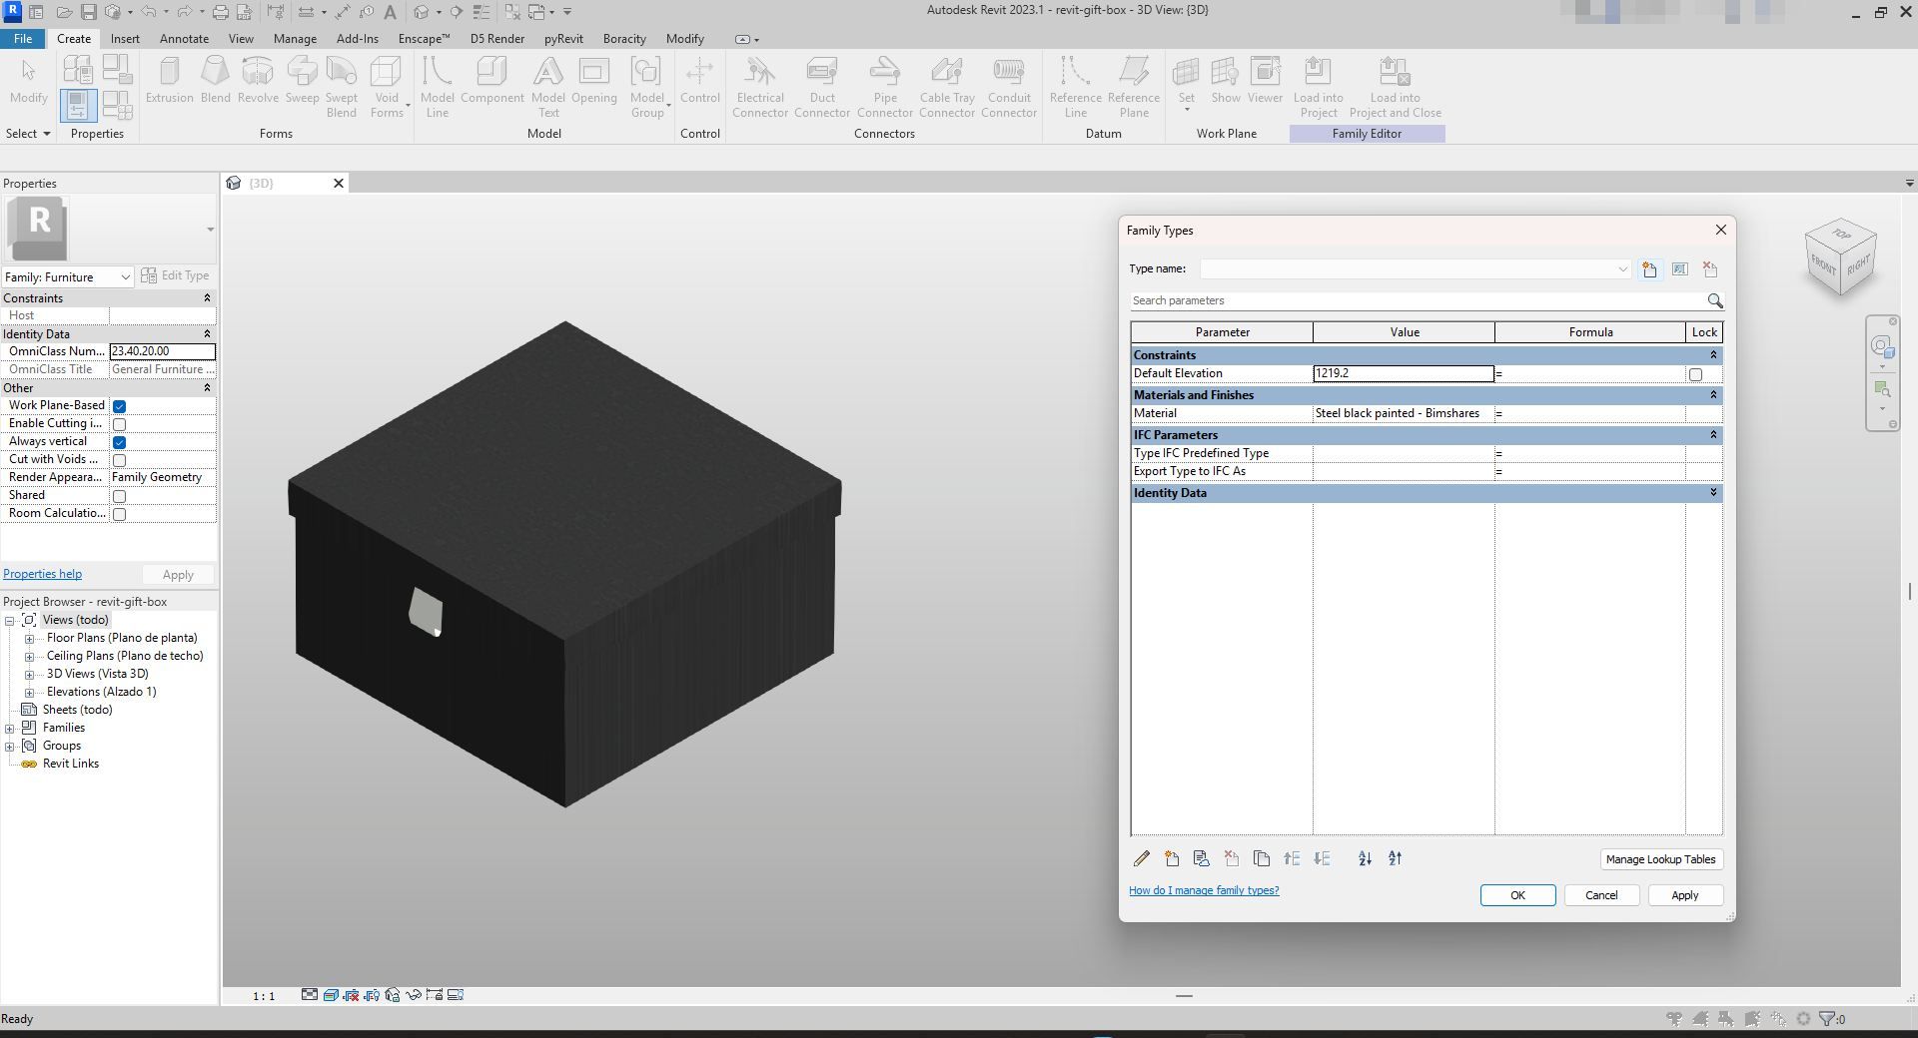Viewport: 1918px width, 1038px height.
Task: Click Cancel in Family Types dialog
Action: [1601, 895]
